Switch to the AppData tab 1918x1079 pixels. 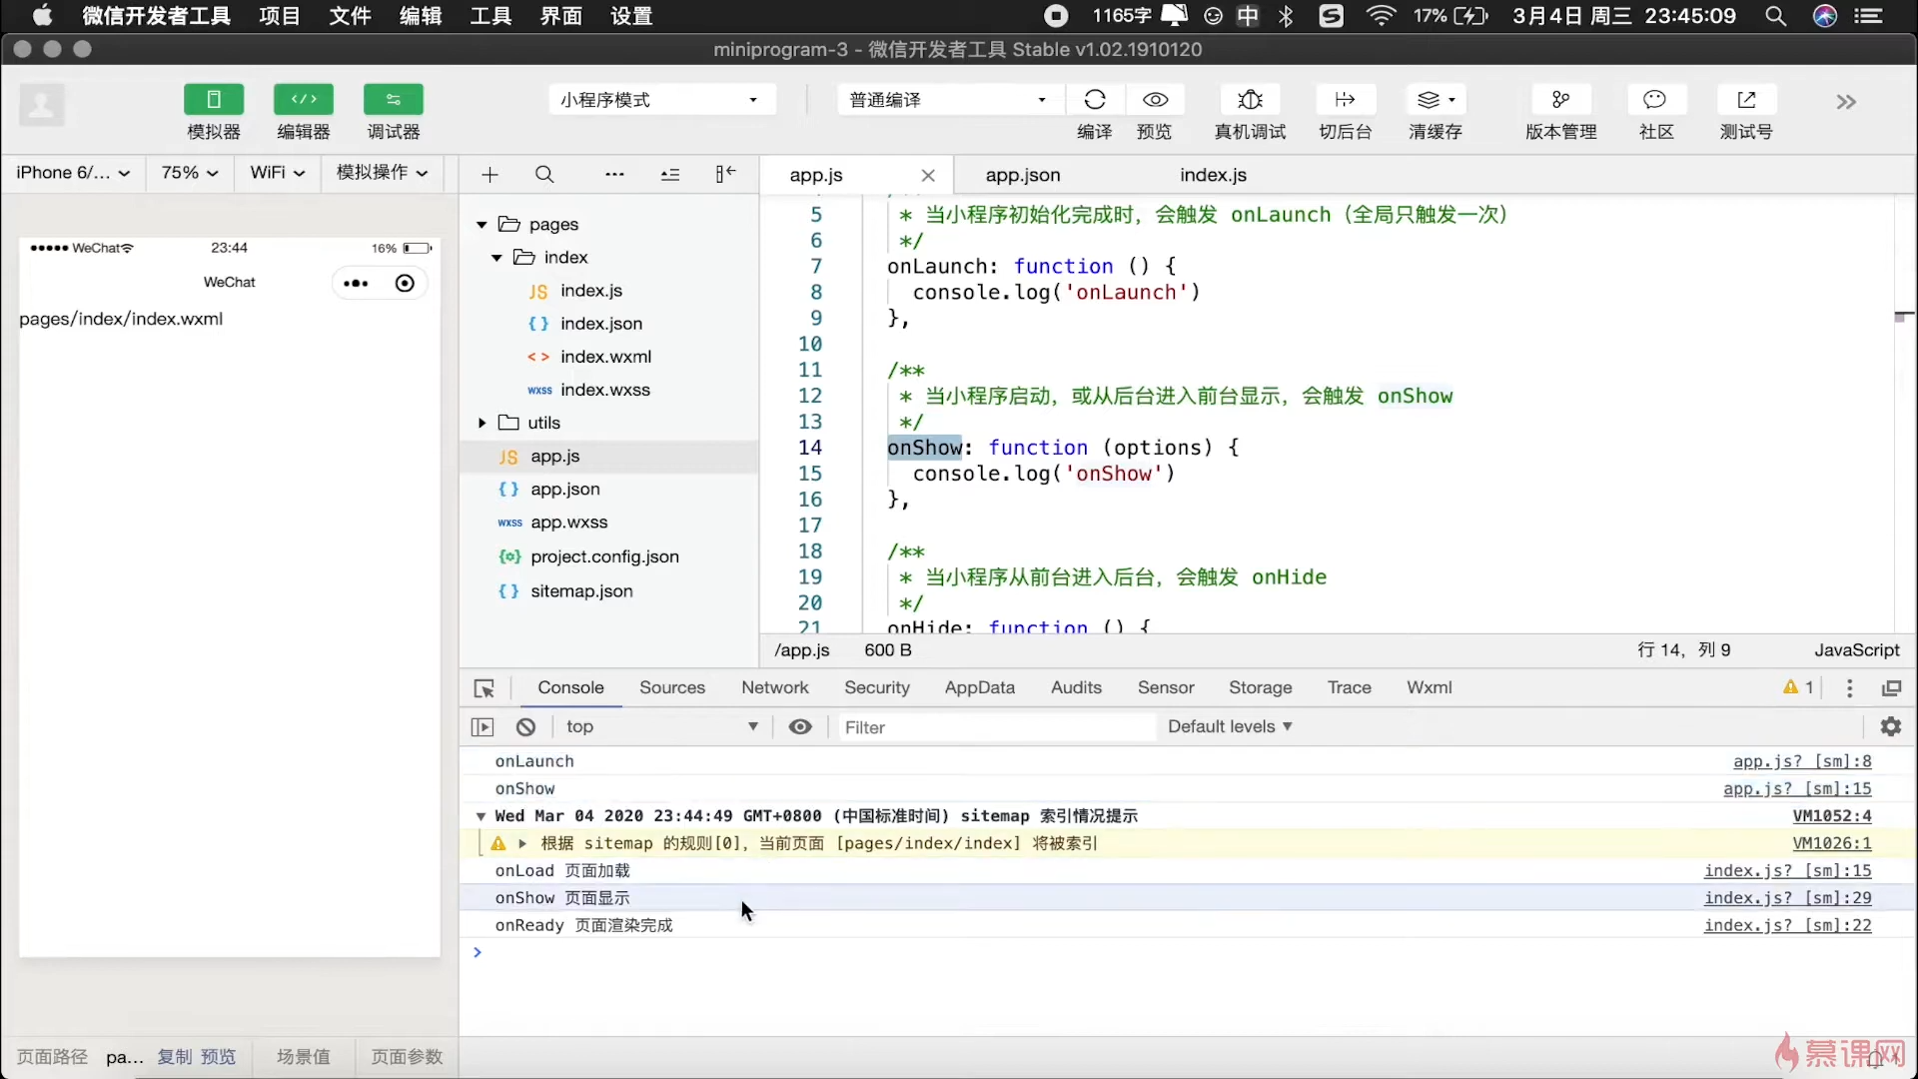pos(980,687)
